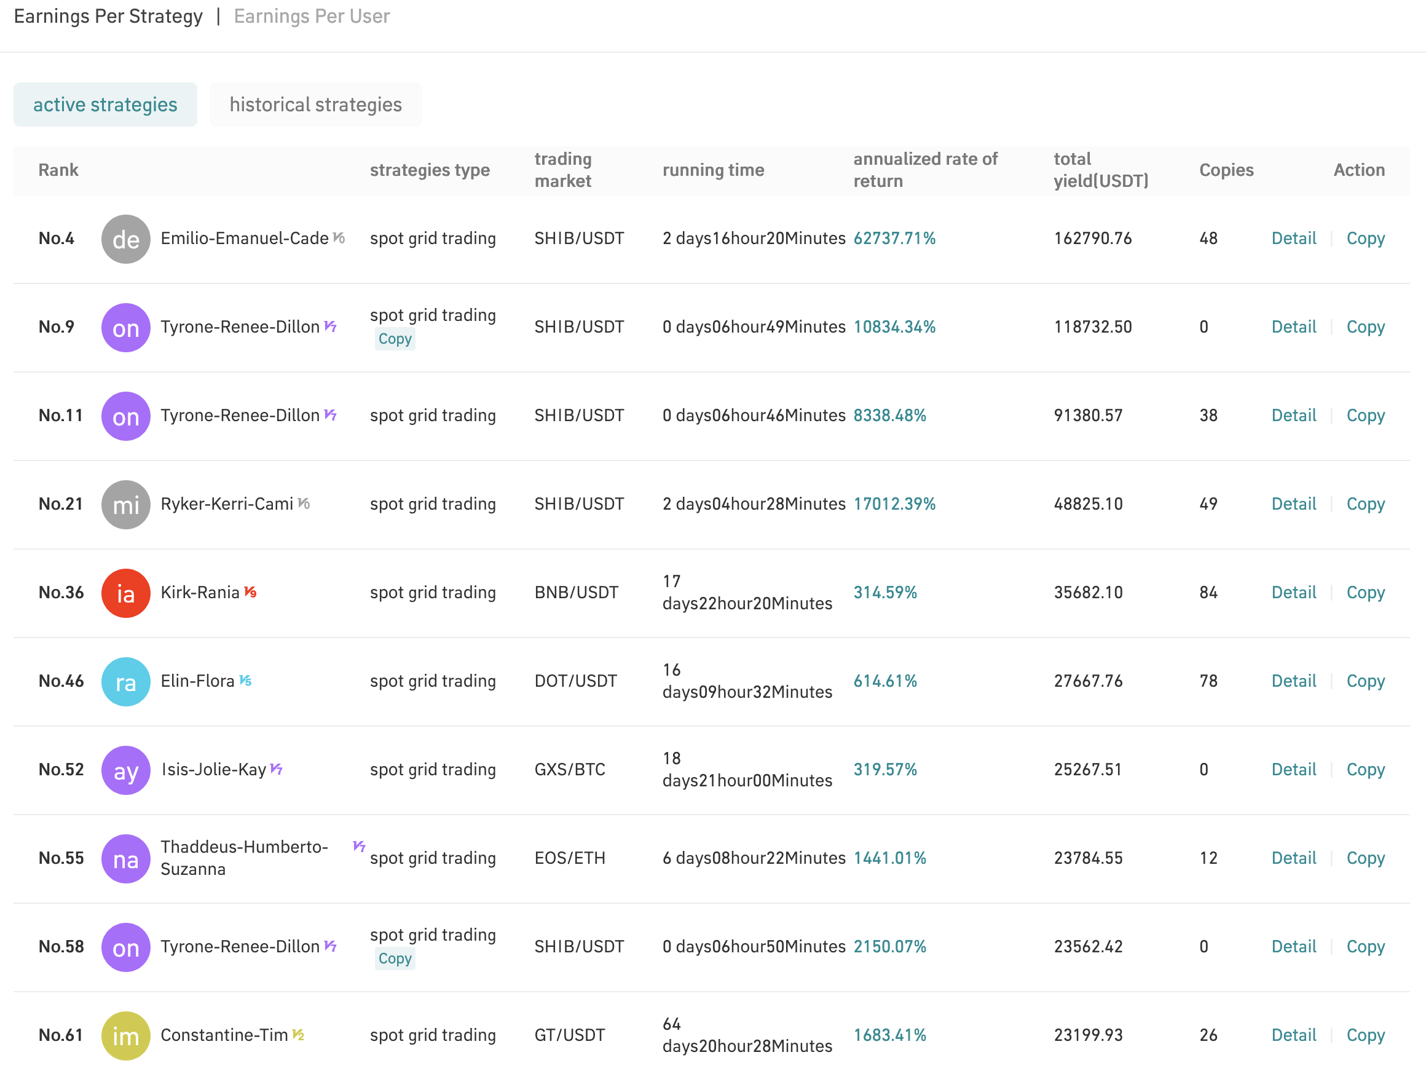Copy the Constantine-Tim GT/USDT strategy

coord(1365,1035)
